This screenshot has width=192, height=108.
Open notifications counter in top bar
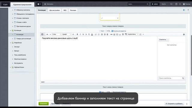point(39,4)
